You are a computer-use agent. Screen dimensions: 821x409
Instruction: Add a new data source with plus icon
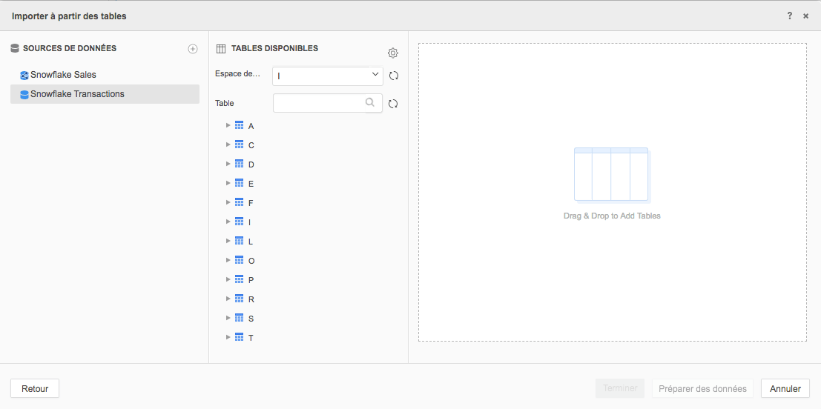[193, 49]
